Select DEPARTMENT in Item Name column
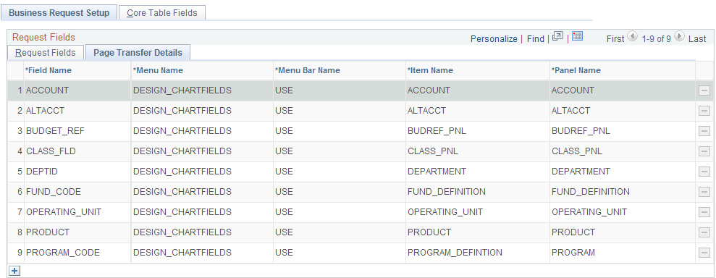716x278 pixels. pos(437,171)
